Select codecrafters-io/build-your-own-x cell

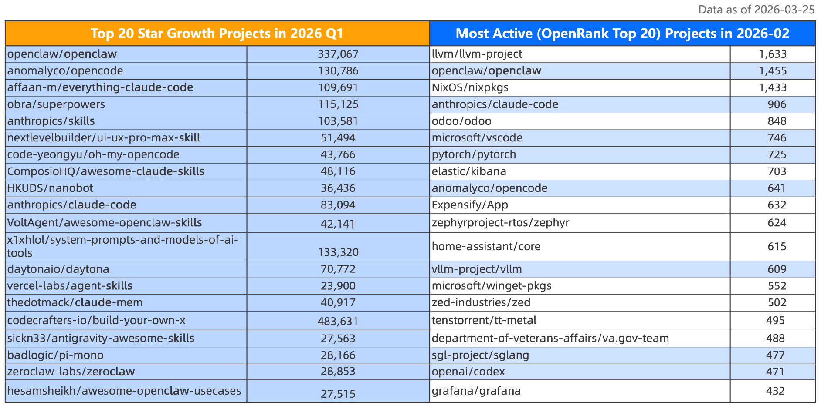click(x=126, y=321)
